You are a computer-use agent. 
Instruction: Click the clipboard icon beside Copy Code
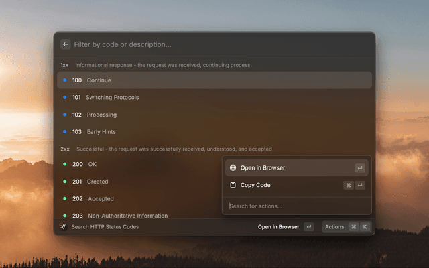coord(233,185)
